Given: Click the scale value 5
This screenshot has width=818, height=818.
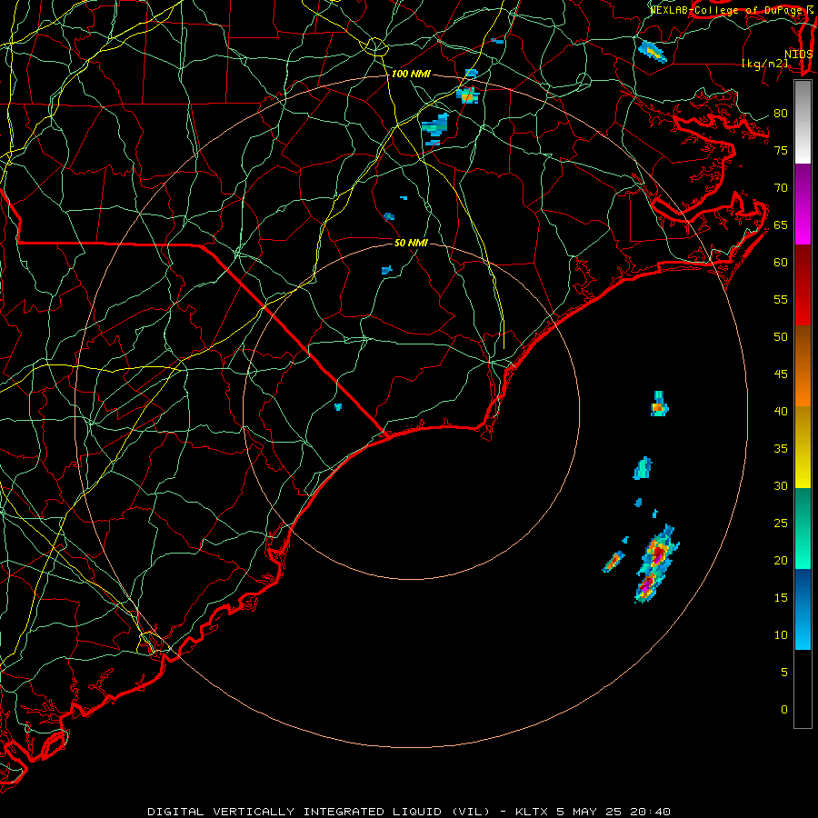Looking at the screenshot, I should (x=784, y=673).
